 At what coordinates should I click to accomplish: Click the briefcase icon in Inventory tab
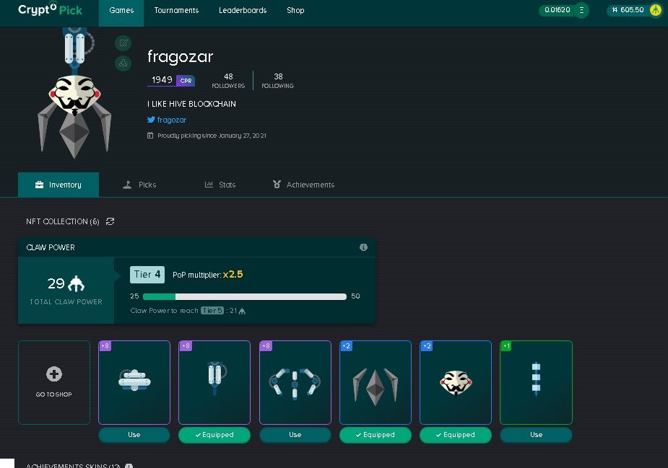click(39, 184)
